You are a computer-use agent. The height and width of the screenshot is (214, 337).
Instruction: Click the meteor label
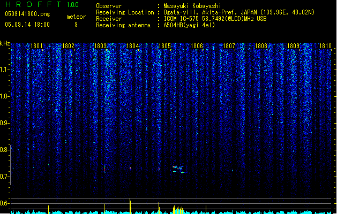click(x=76, y=17)
